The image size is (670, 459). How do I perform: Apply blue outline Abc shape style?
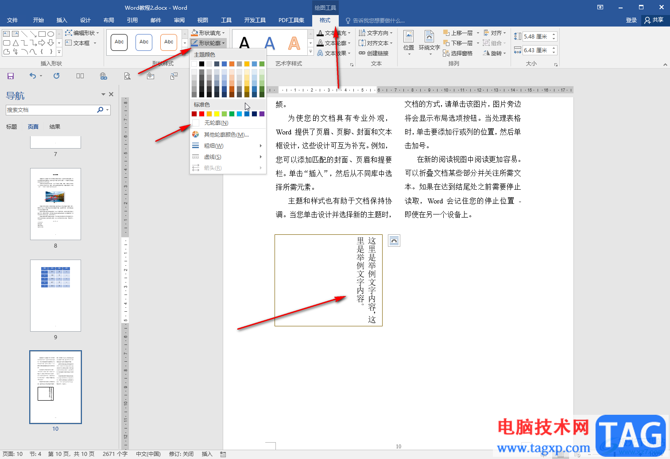point(144,42)
